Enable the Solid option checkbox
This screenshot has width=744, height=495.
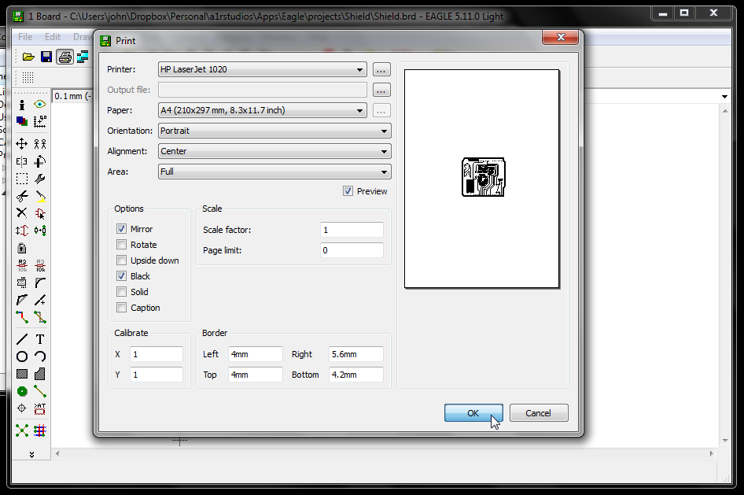(121, 291)
